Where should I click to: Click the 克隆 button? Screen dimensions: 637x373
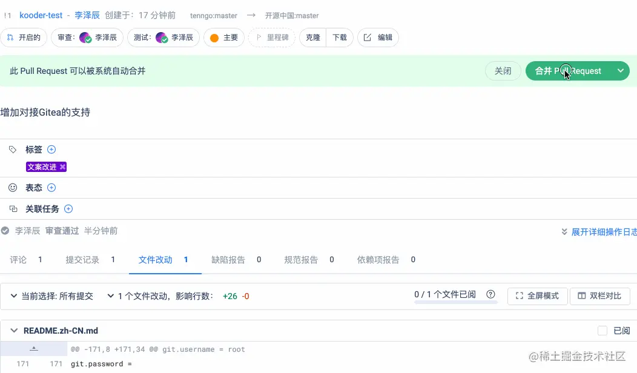(x=313, y=38)
